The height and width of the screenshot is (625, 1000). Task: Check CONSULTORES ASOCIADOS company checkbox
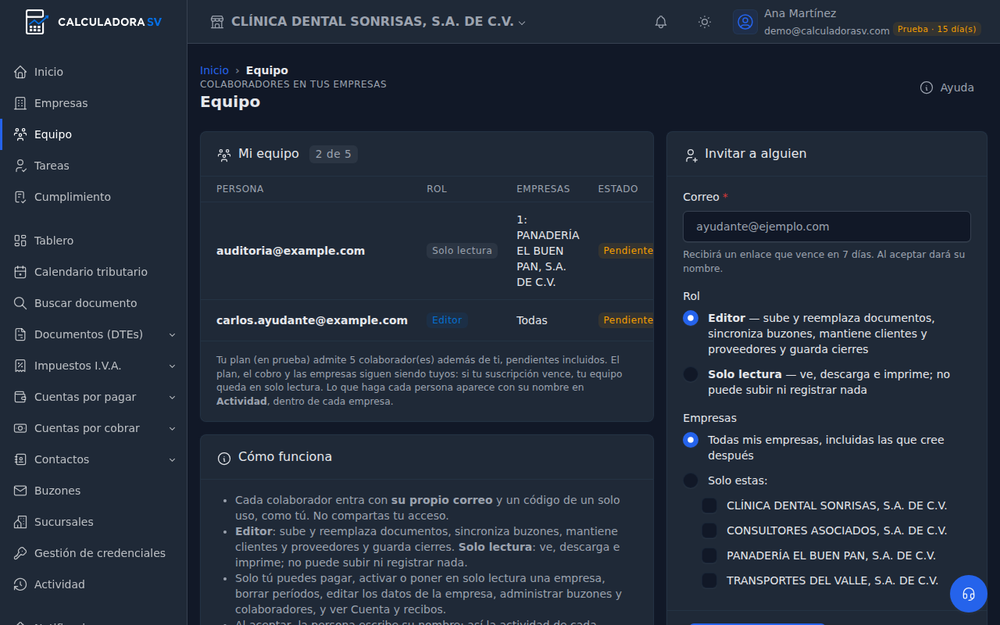point(709,530)
